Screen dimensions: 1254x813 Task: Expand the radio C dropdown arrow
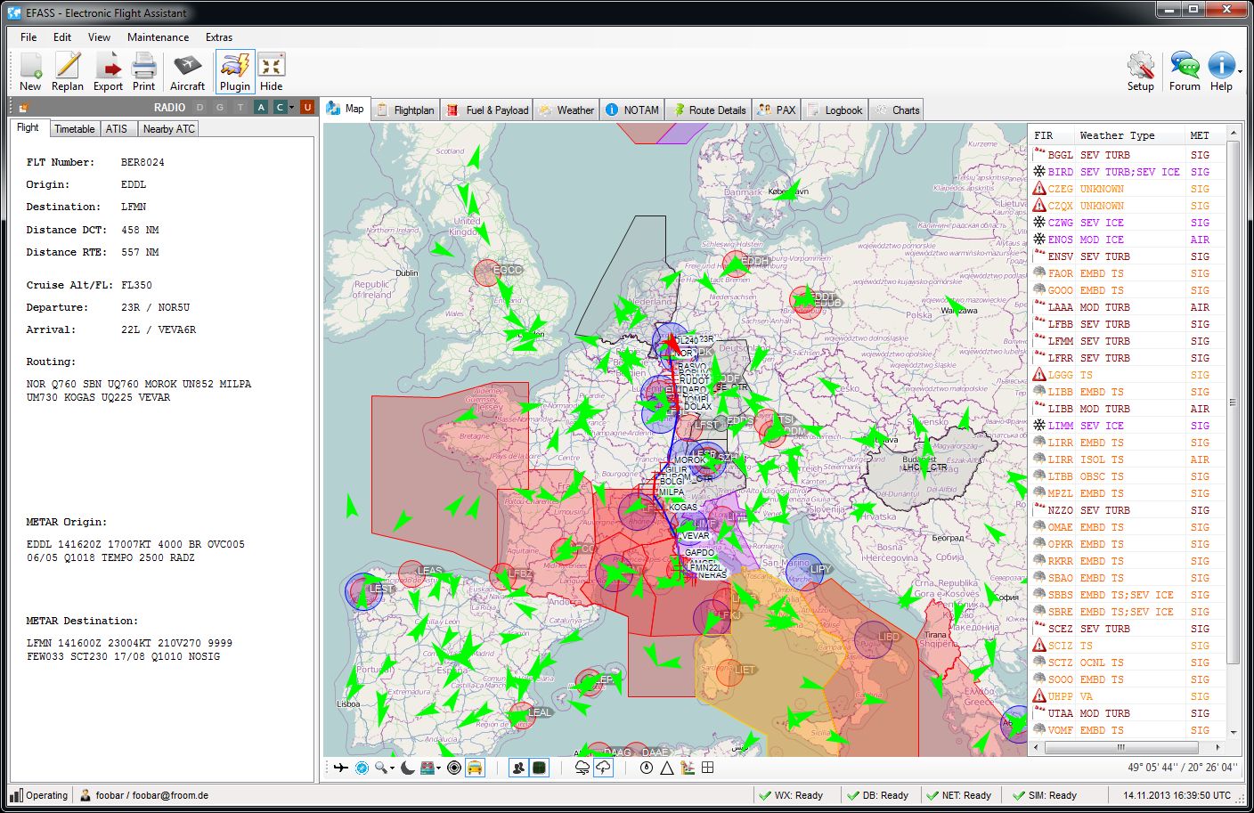(291, 108)
